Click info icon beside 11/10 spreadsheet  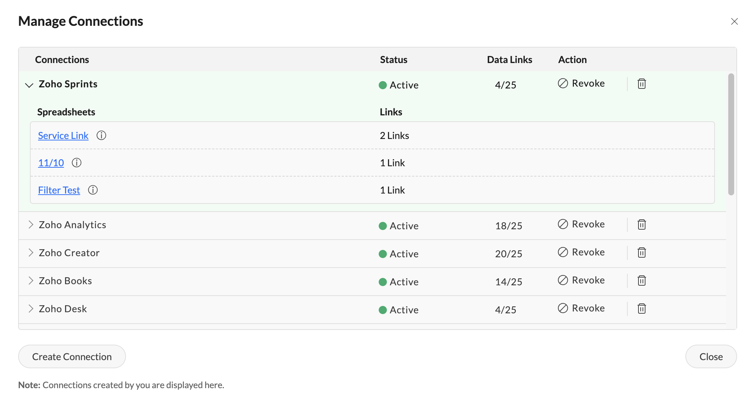(76, 163)
